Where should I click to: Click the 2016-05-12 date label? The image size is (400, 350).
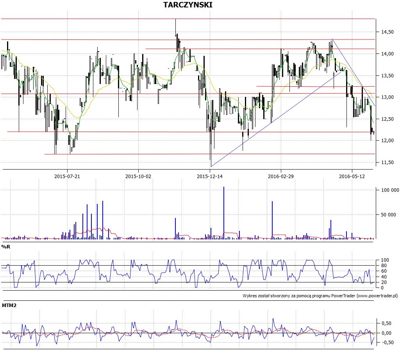pos(352,176)
